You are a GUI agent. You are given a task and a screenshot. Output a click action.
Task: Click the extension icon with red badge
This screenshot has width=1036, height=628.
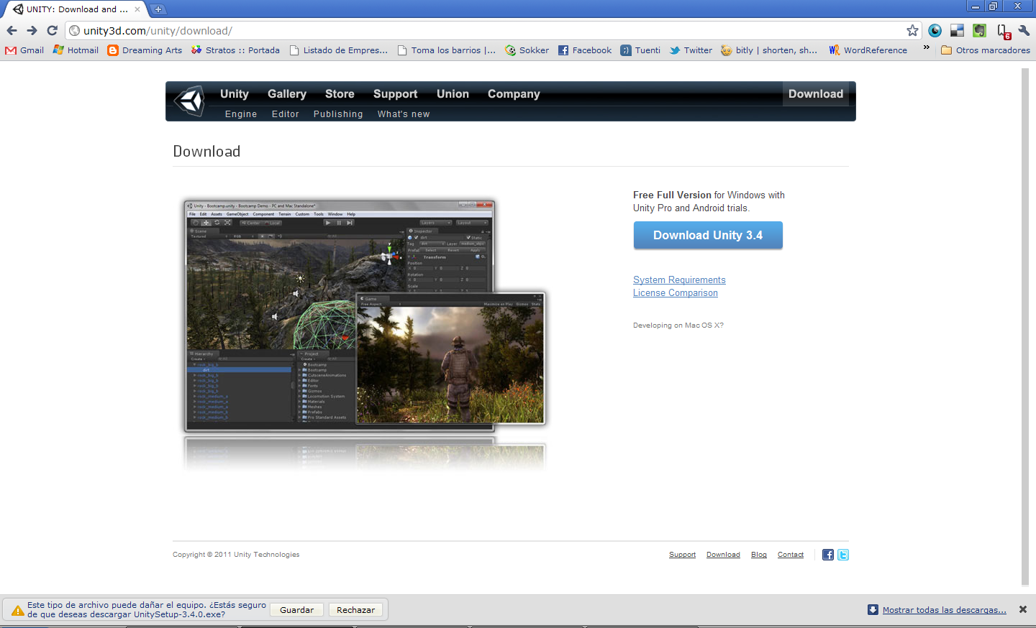point(1004,31)
